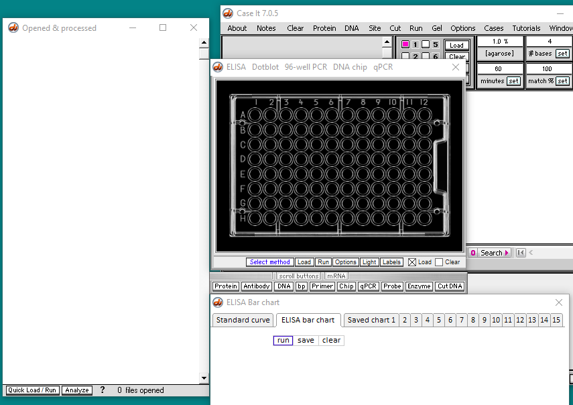This screenshot has height=405, width=573.
Task: Click the Load button beside lane checkboxes
Action: [x=457, y=45]
